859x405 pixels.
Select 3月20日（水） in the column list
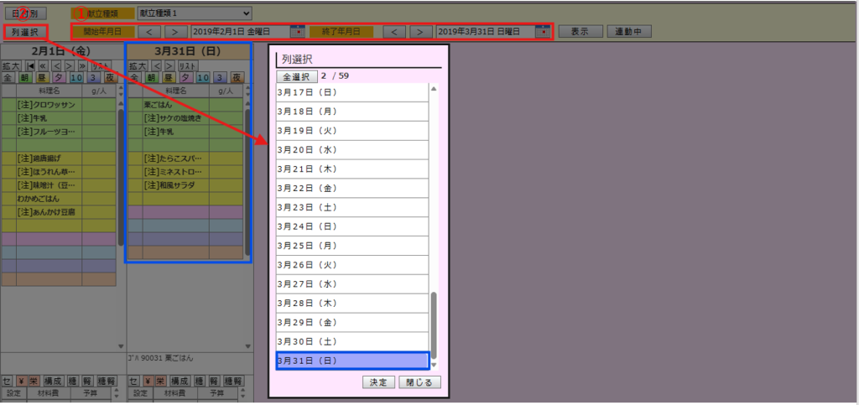point(352,150)
